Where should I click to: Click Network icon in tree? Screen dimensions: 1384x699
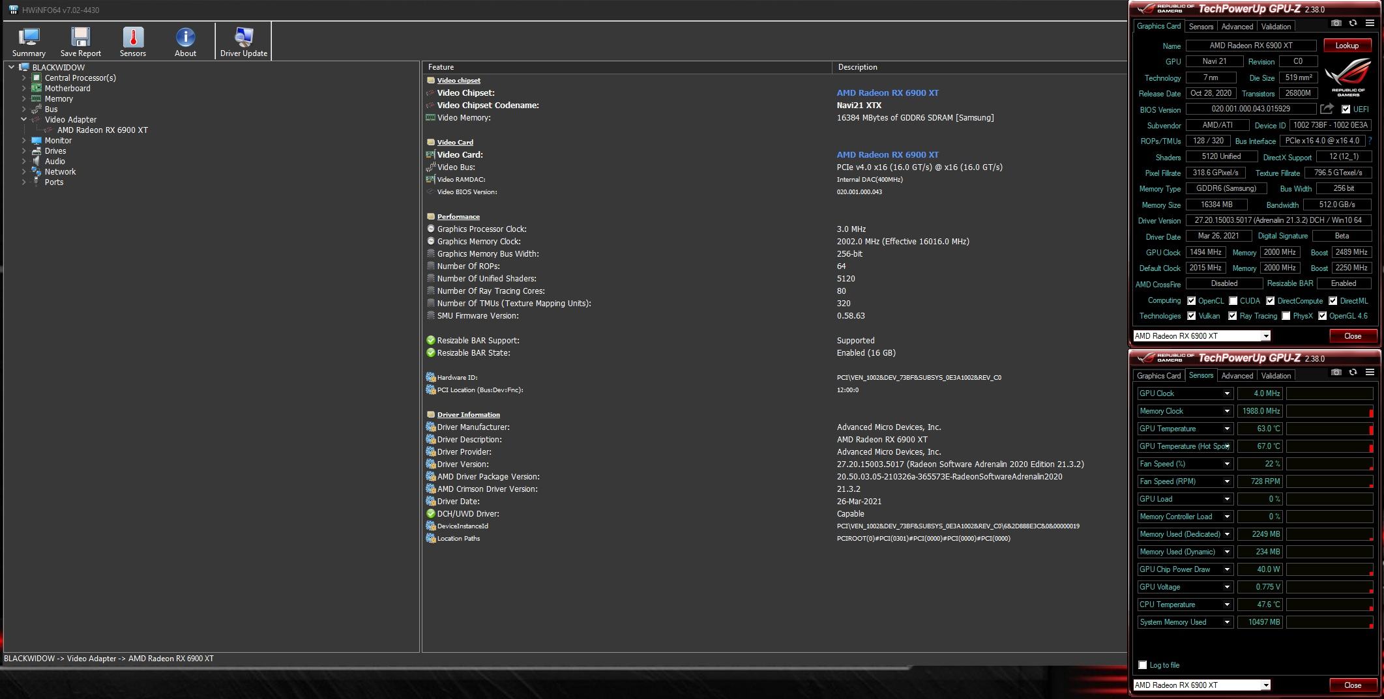[x=37, y=171]
